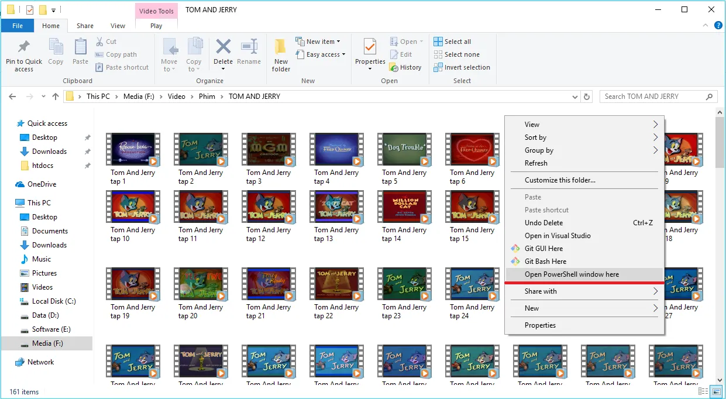726x399 pixels.
Task: Click Open PowerShell window here
Action: coord(584,274)
